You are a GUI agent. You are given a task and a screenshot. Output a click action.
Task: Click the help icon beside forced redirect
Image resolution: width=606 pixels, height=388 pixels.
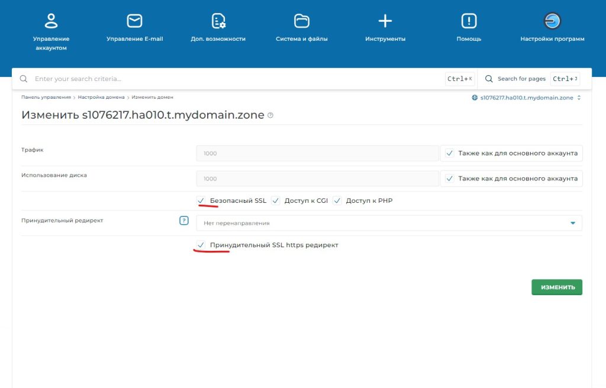click(183, 221)
